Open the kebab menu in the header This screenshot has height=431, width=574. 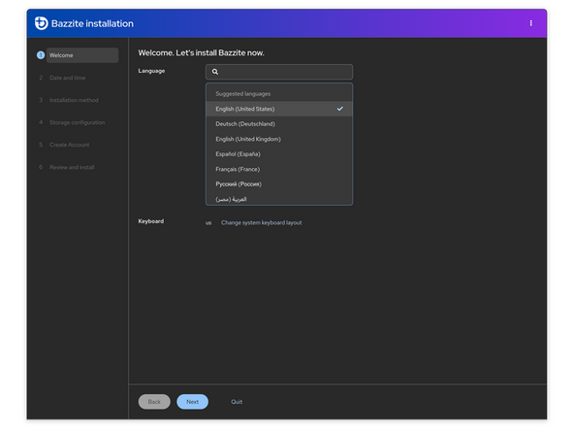tap(530, 23)
